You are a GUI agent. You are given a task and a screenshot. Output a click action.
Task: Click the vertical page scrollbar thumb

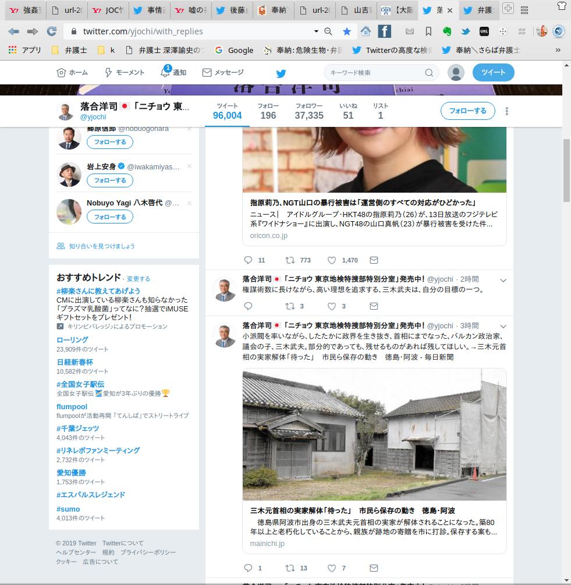coord(566,170)
